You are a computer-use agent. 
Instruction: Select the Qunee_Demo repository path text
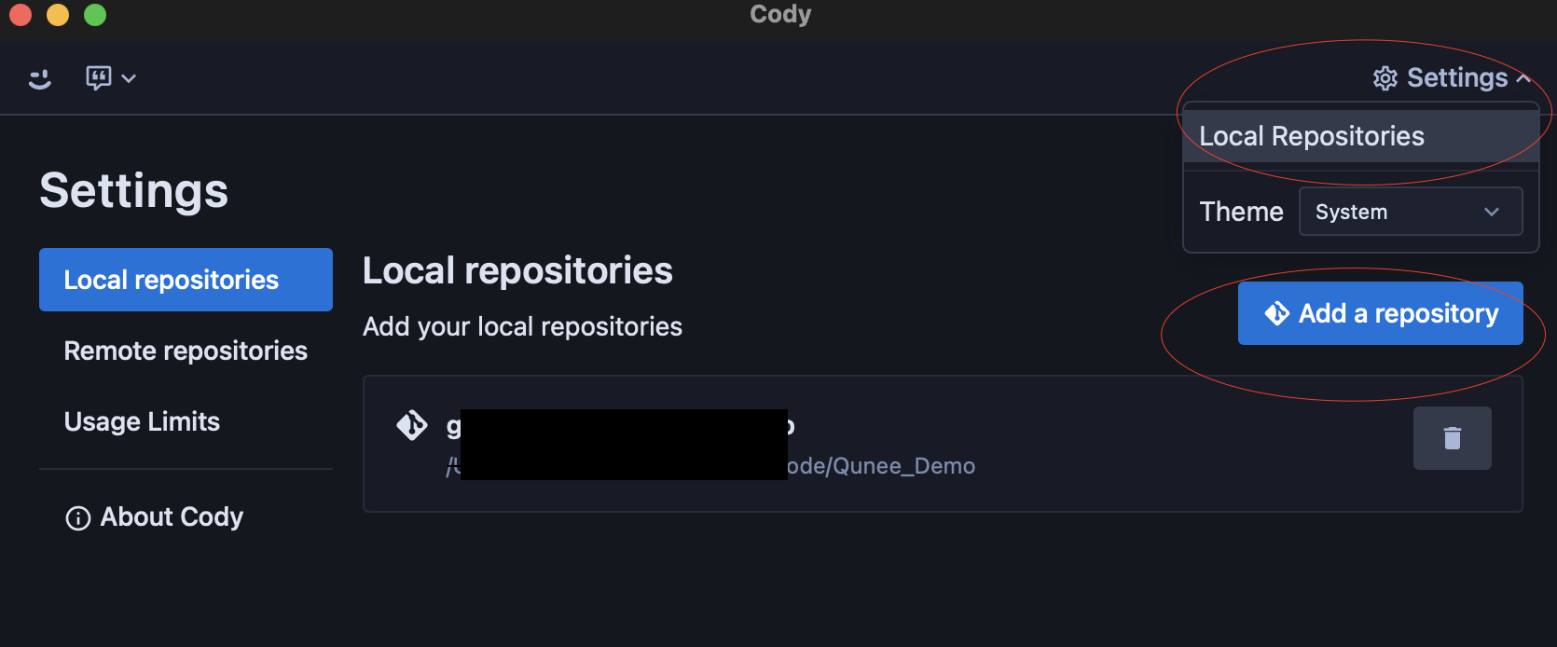click(881, 466)
